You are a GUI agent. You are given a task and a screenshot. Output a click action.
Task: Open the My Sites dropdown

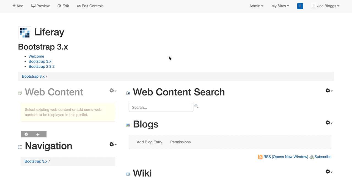(x=280, y=6)
